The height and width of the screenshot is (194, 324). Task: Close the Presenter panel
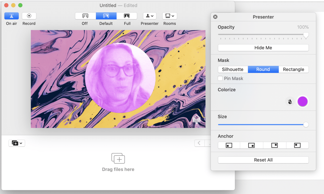[215, 17]
